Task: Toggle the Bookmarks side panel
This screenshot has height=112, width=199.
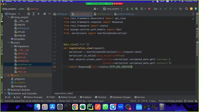Action: tap(2, 72)
